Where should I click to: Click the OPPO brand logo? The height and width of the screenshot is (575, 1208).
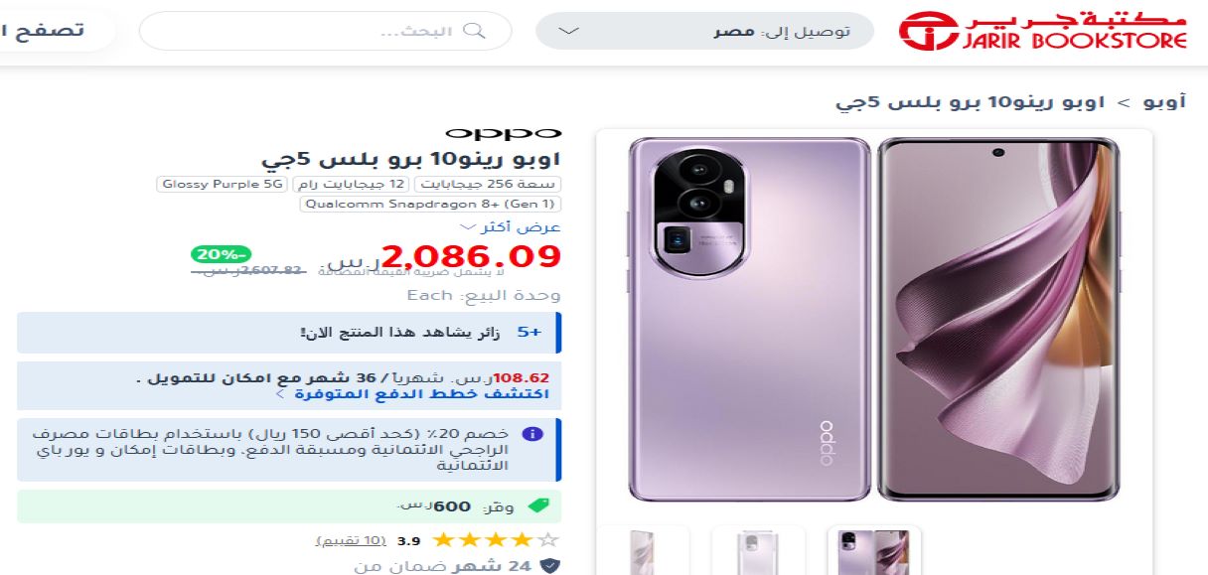504,133
